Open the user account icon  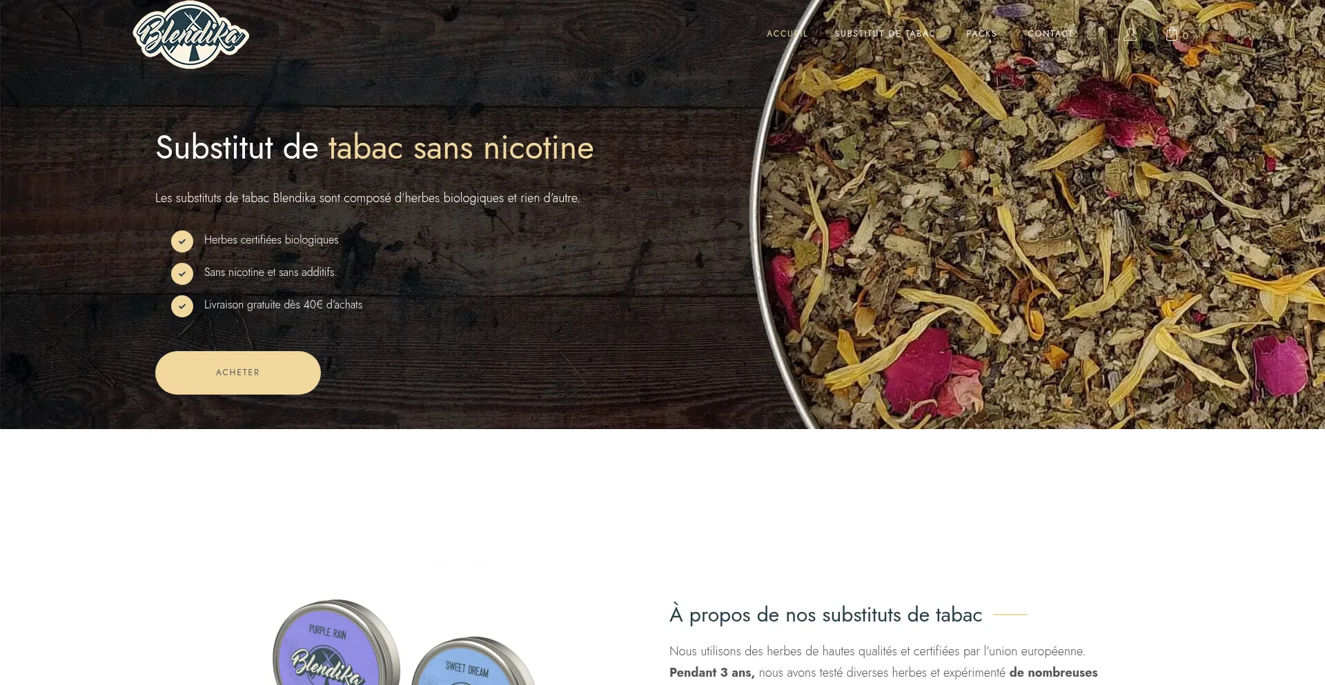[x=1130, y=34]
